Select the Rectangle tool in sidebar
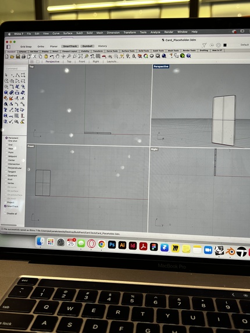250x333 pixels. point(23,81)
